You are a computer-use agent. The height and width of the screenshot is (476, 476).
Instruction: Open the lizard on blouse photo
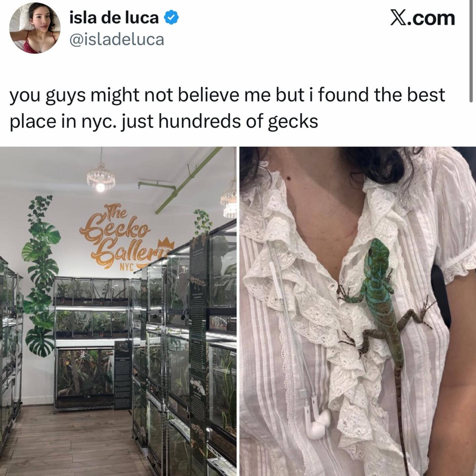click(x=358, y=311)
